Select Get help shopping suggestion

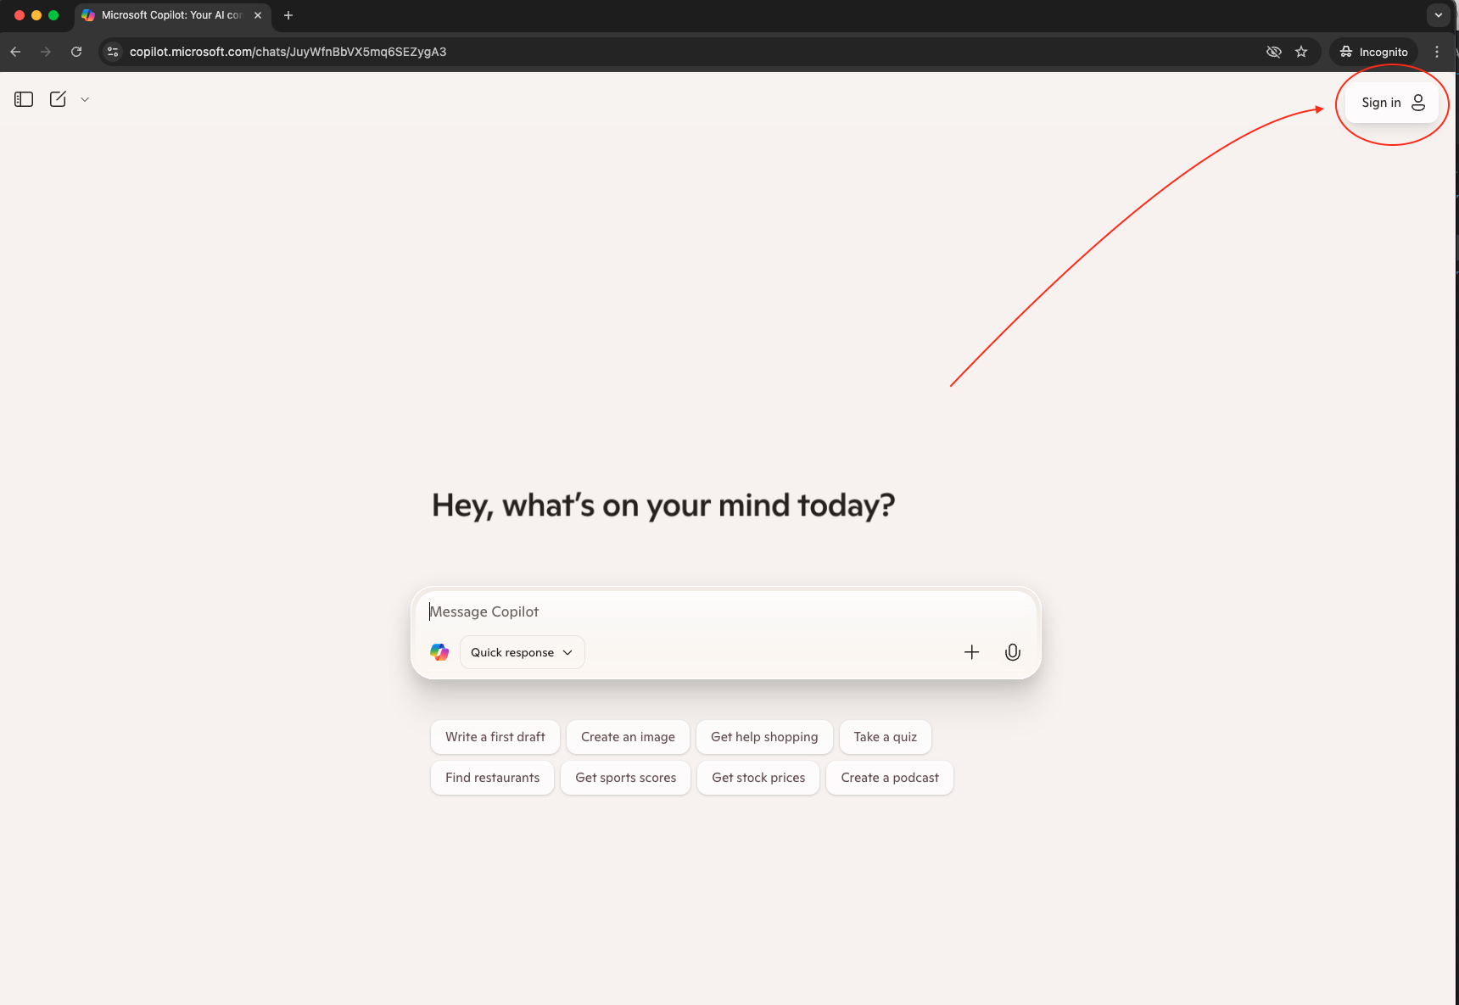764,737
